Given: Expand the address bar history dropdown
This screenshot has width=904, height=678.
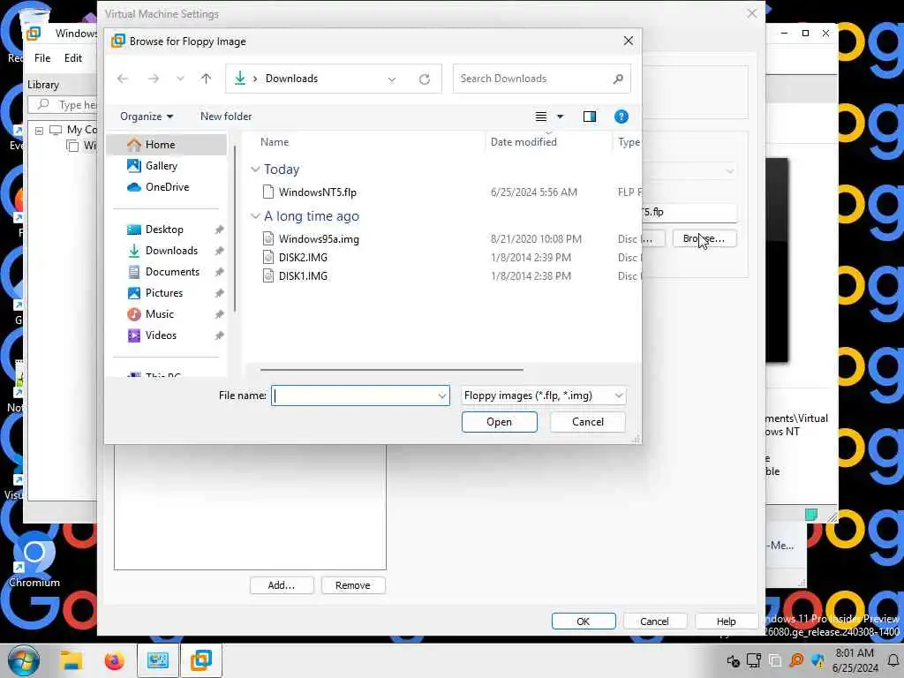Looking at the screenshot, I should click(392, 79).
